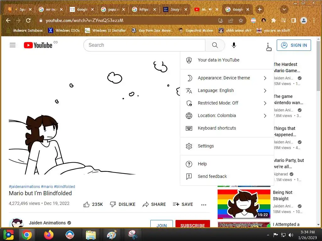Open YouTube hamburger guide menu
Image resolution: width=322 pixels, height=241 pixels.
[13, 45]
